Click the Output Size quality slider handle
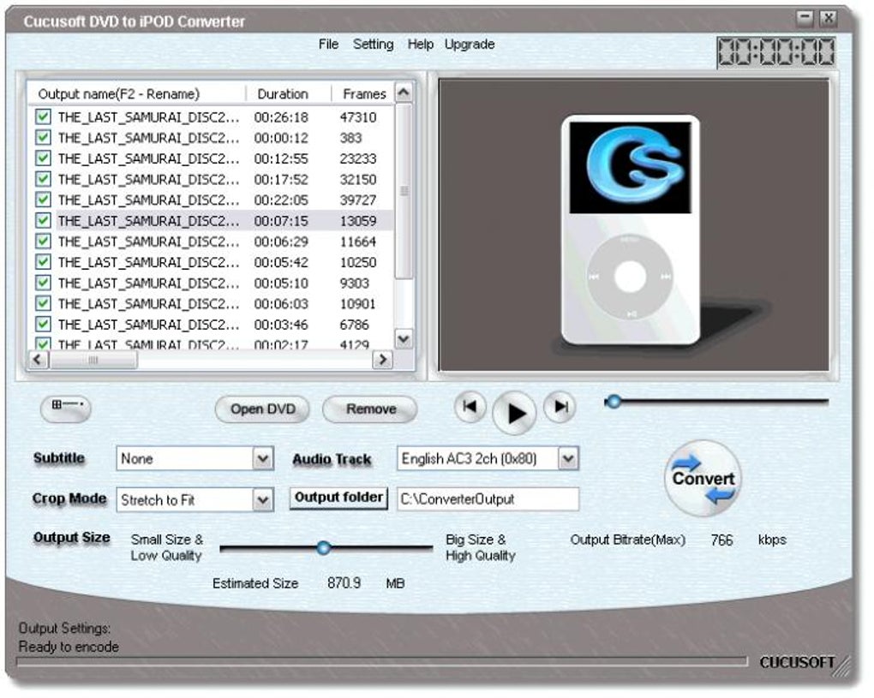The width and height of the screenshot is (874, 698). pyautogui.click(x=323, y=548)
